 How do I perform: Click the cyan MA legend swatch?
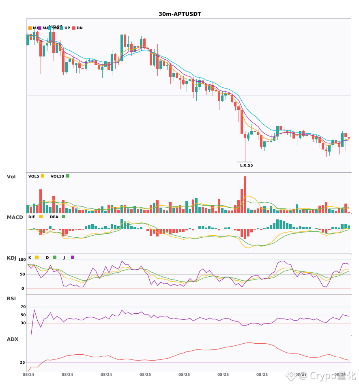pos(49,28)
